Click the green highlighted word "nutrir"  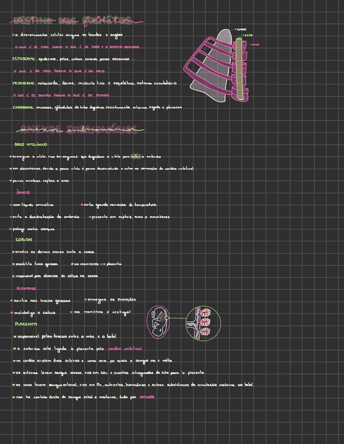(x=136, y=157)
